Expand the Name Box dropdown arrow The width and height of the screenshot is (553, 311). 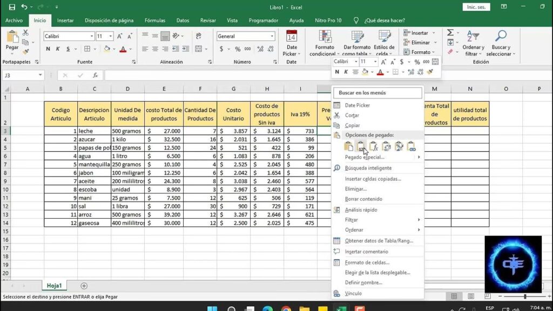pos(41,76)
